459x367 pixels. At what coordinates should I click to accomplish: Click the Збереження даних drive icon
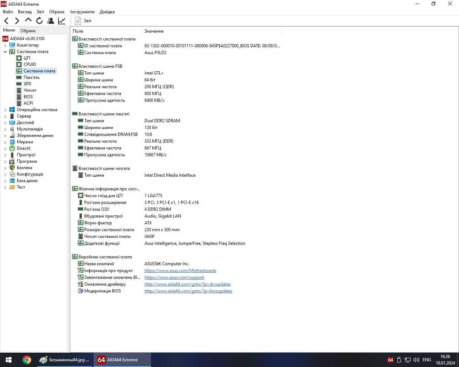point(12,135)
